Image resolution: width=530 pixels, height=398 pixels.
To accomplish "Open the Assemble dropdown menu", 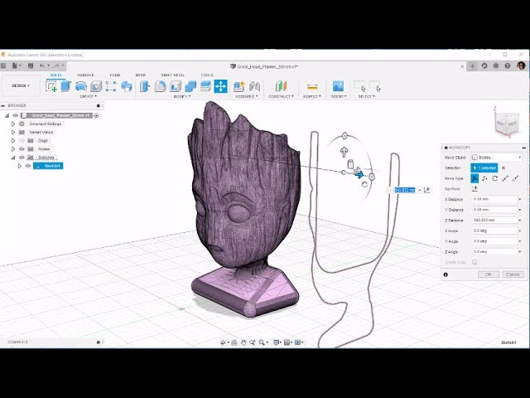I will click(247, 96).
